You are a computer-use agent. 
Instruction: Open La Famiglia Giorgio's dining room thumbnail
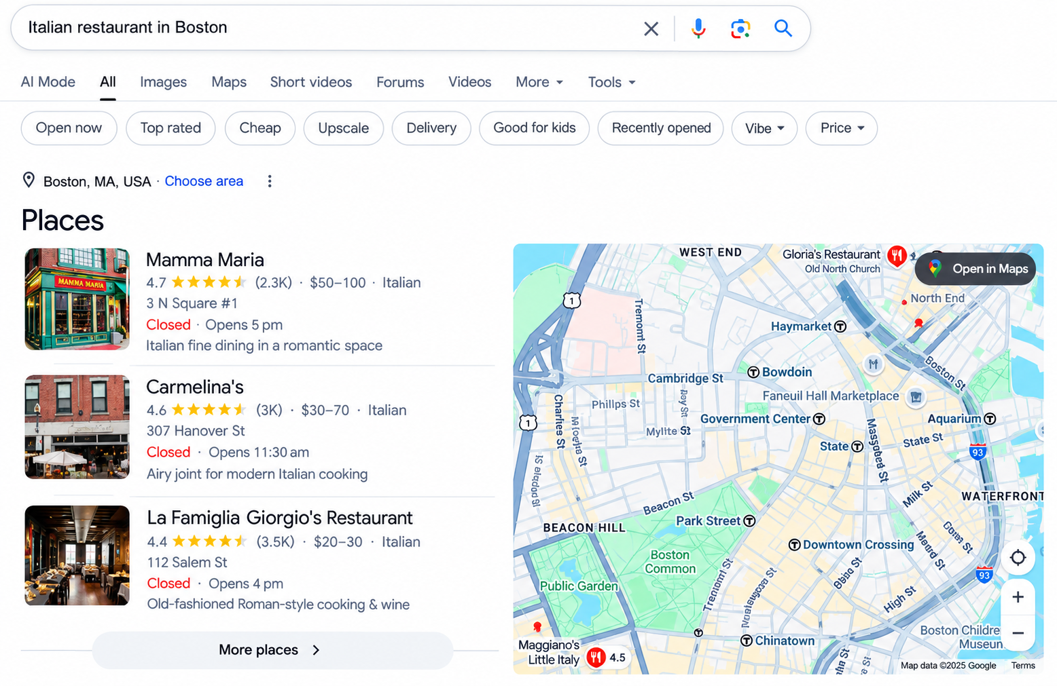tap(77, 556)
